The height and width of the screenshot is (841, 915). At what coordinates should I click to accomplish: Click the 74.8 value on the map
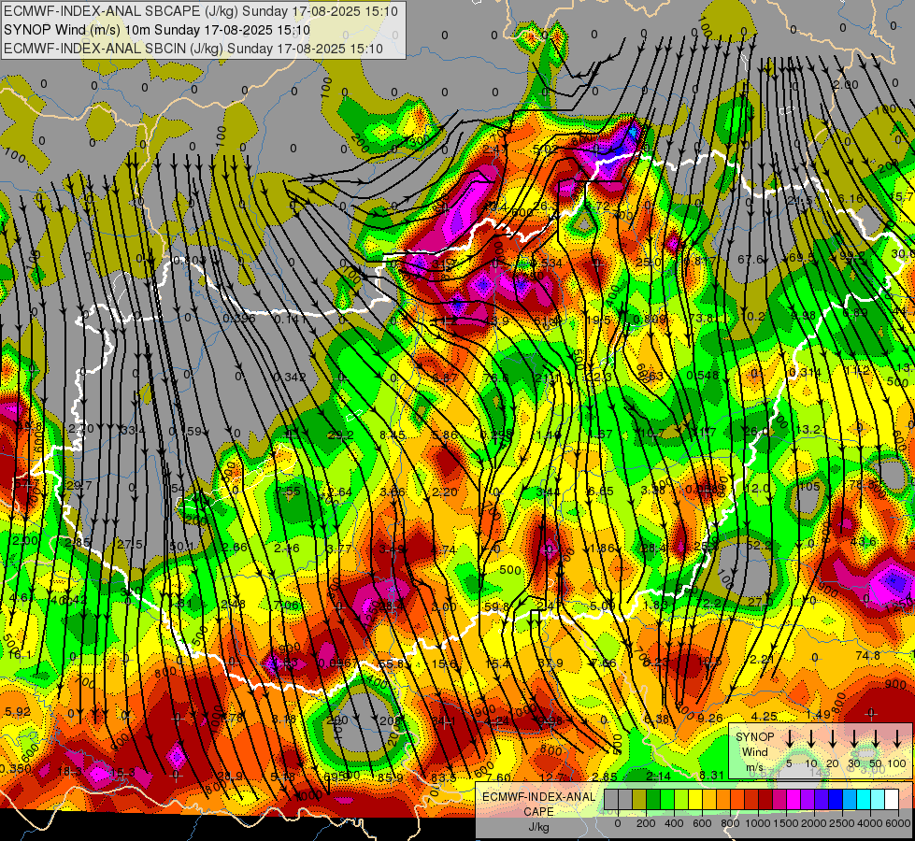coord(867,655)
